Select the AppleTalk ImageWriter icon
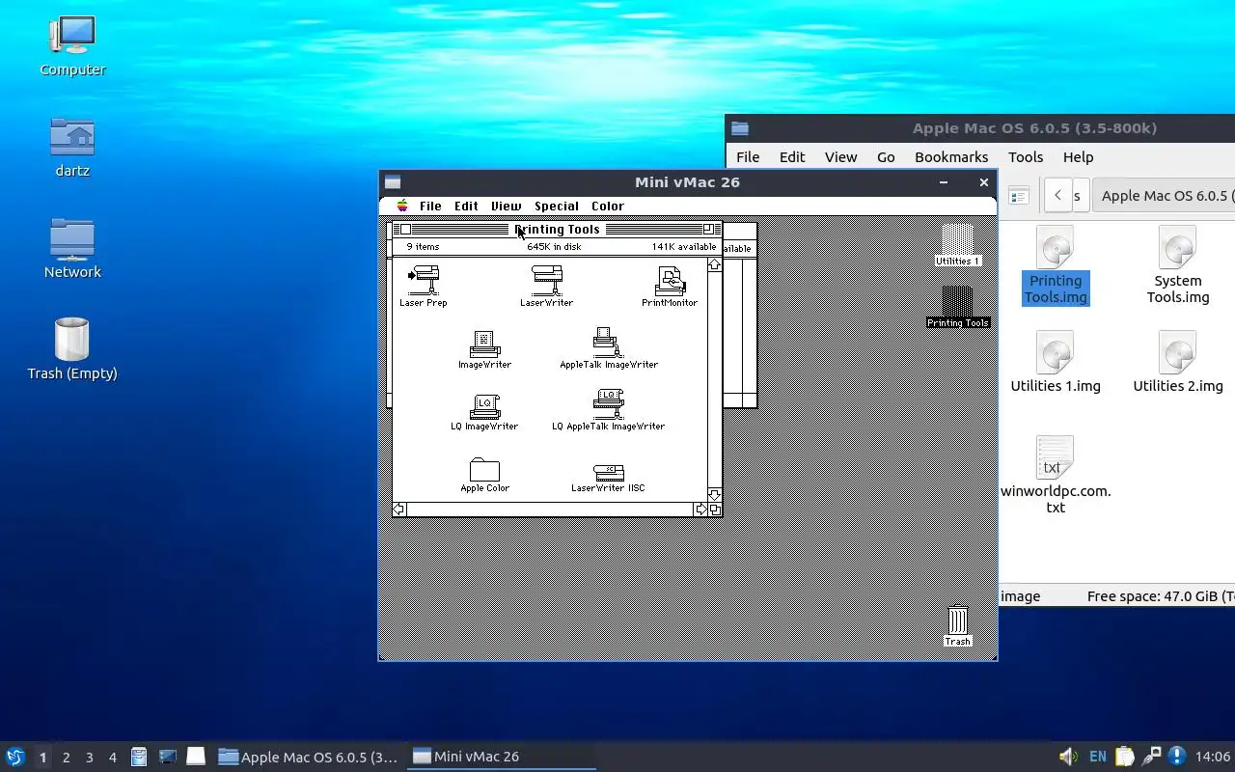1235x772 pixels. tap(608, 348)
